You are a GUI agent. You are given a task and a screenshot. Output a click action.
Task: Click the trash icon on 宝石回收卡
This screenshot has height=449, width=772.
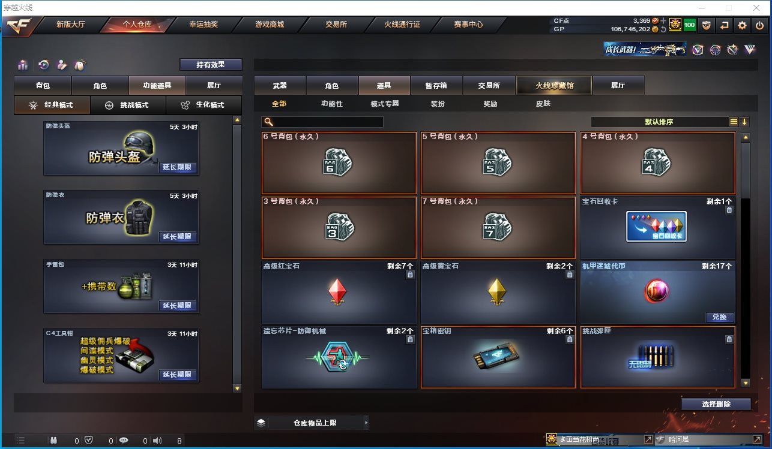(729, 210)
